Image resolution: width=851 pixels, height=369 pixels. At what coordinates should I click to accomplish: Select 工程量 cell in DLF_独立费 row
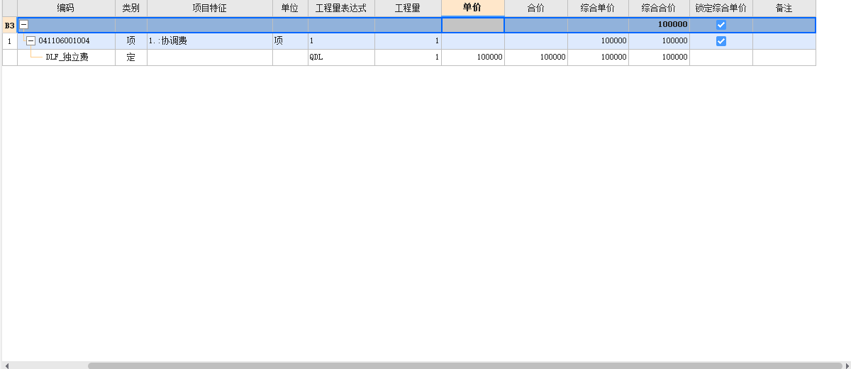[x=408, y=57]
